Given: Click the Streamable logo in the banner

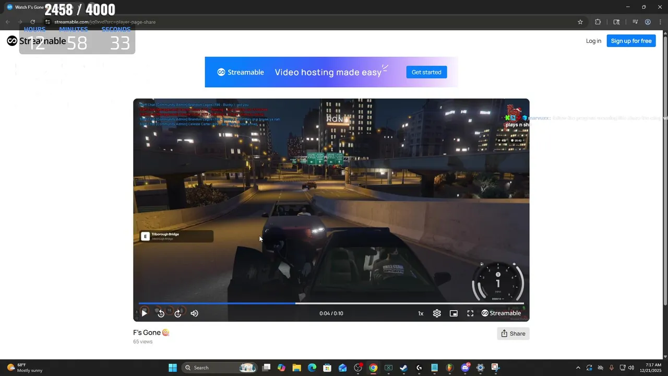Looking at the screenshot, I should [x=241, y=72].
